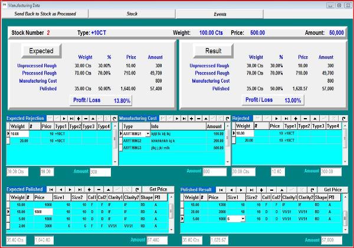354x248 pixels.
Task: Expand Size1 dropdown in Polished Result grid
Action: tap(242, 218)
